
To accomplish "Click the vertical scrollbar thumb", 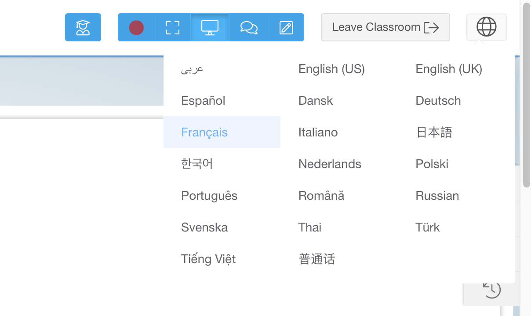I will point(527,95).
